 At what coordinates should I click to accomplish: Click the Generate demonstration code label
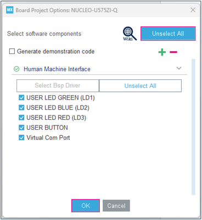pos(56,52)
